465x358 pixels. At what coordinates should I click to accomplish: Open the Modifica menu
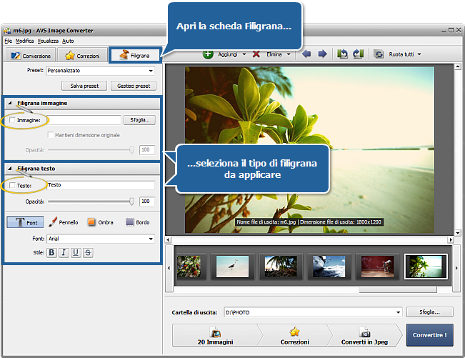click(x=24, y=41)
